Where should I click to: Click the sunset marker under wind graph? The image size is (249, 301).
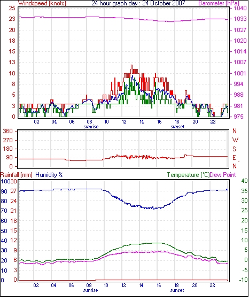click(177, 127)
